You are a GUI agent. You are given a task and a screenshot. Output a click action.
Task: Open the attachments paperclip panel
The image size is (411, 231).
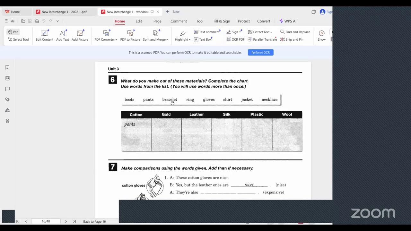(7, 99)
